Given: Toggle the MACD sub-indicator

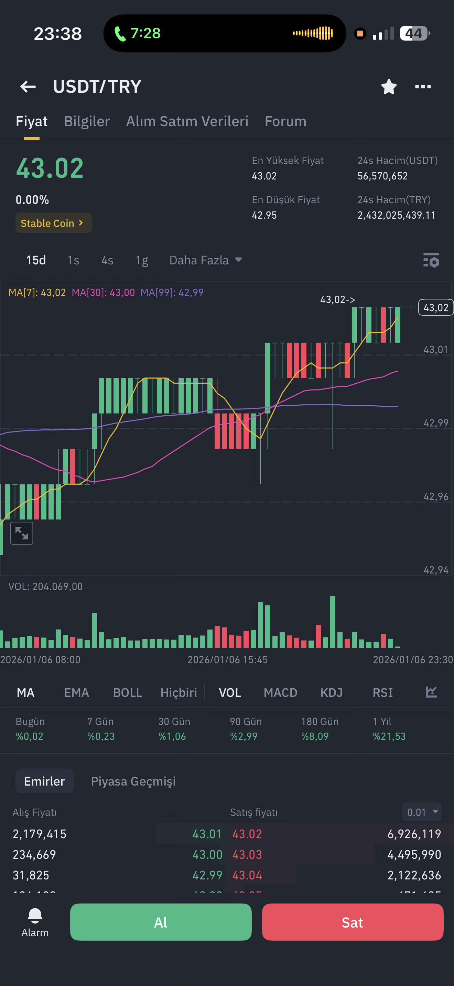Looking at the screenshot, I should click(x=281, y=692).
